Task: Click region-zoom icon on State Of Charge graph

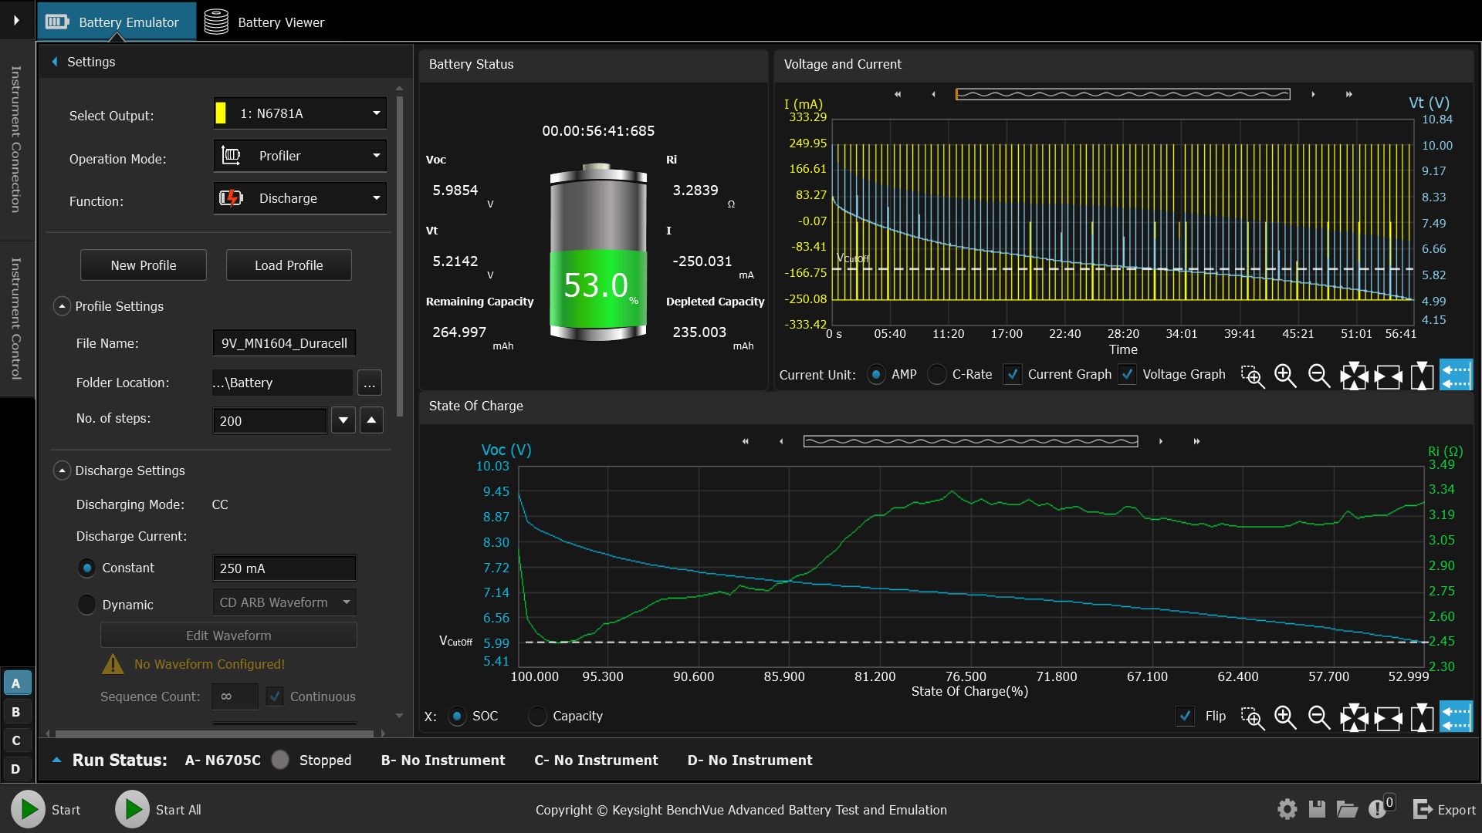Action: coord(1252,718)
